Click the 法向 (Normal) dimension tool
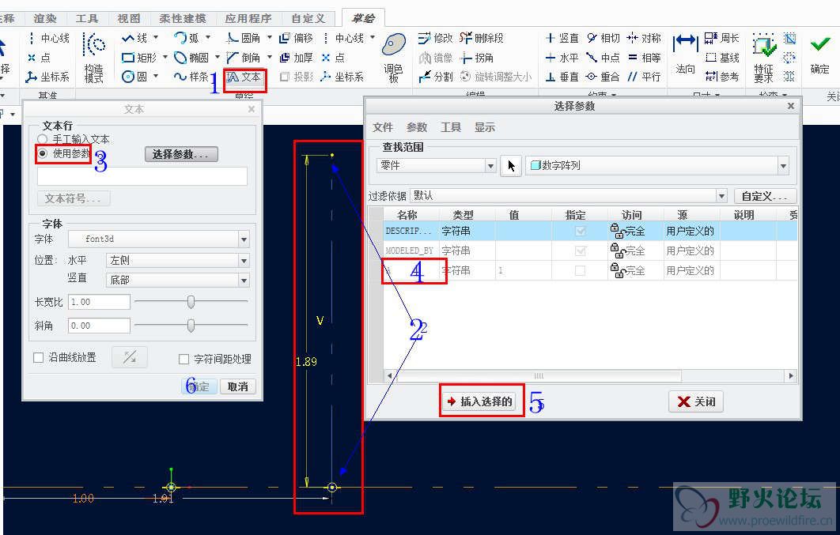 [685, 54]
